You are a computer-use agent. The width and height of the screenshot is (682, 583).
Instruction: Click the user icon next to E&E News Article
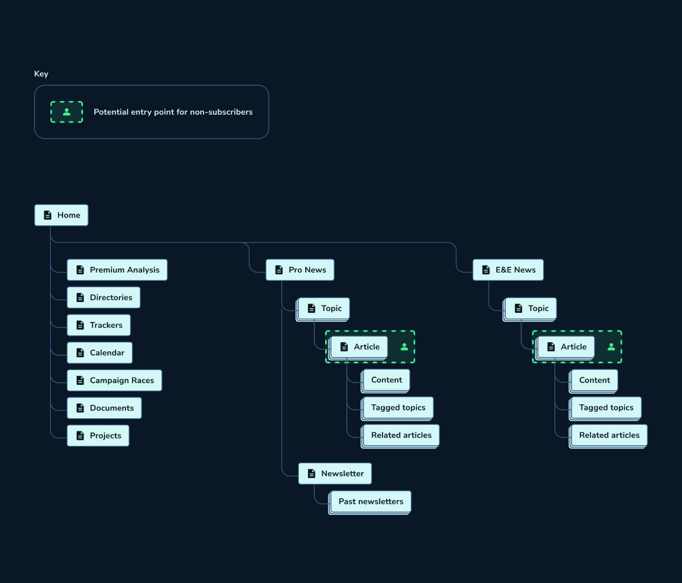611,347
